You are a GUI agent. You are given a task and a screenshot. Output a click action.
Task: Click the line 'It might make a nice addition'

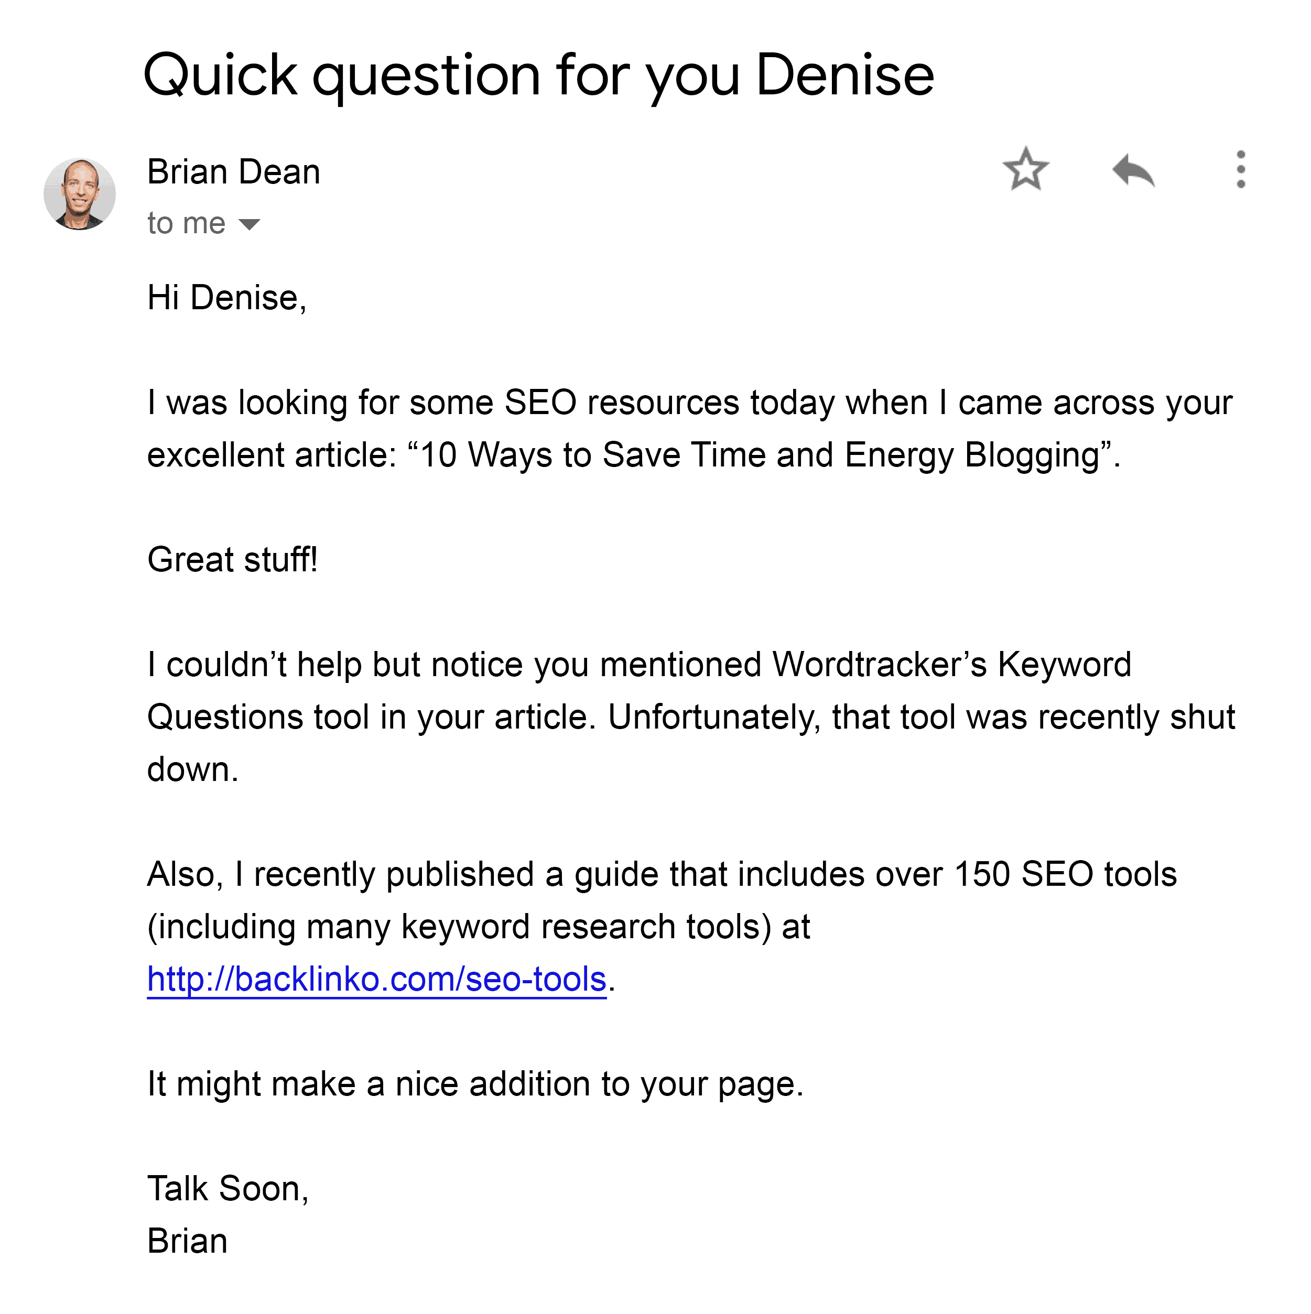pos(475,1083)
